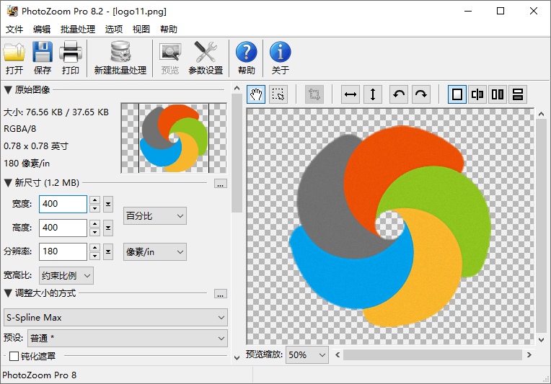
Task: Open the height preset list button
Action: (108, 228)
